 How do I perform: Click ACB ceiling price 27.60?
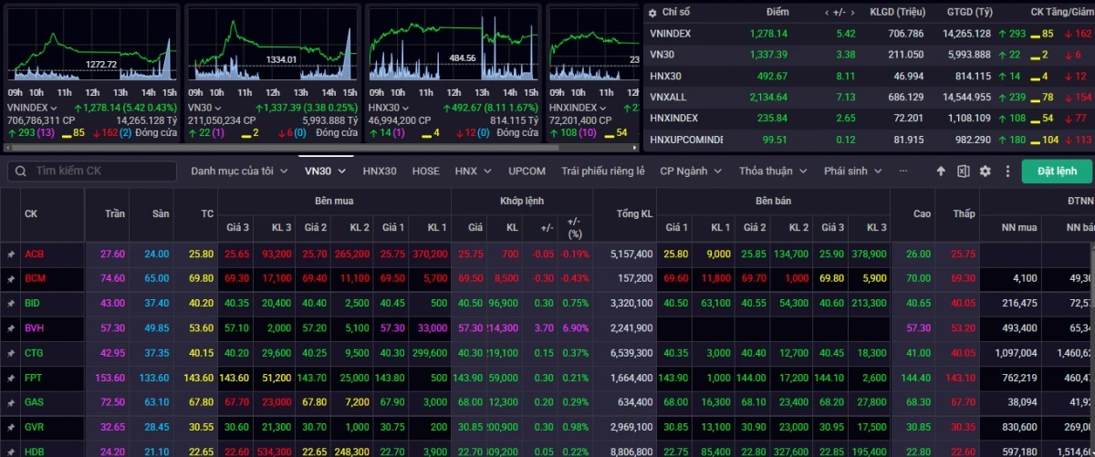[x=113, y=254]
